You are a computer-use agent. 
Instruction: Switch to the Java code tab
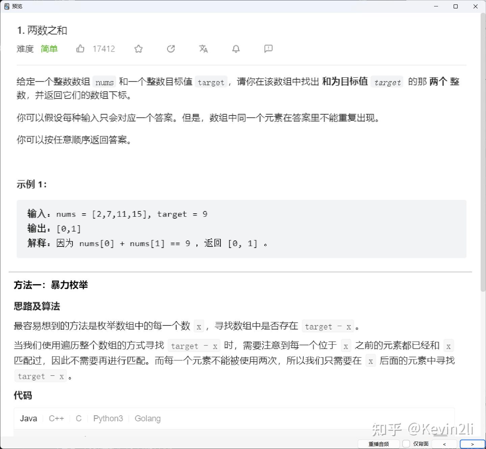pos(28,418)
